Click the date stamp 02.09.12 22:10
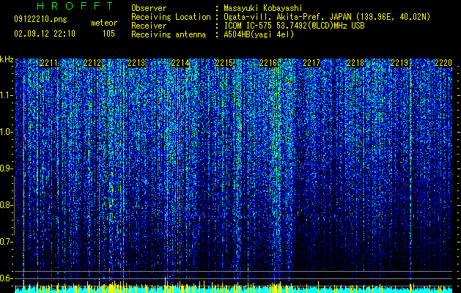Screen dimensions: 461x293 pos(45,34)
